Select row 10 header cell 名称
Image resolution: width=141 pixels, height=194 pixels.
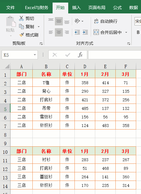click(46, 151)
